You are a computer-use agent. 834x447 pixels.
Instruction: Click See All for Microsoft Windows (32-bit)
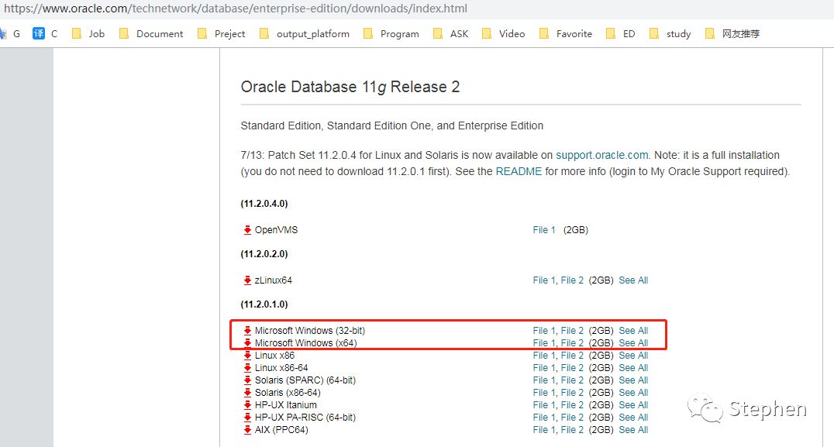(633, 331)
